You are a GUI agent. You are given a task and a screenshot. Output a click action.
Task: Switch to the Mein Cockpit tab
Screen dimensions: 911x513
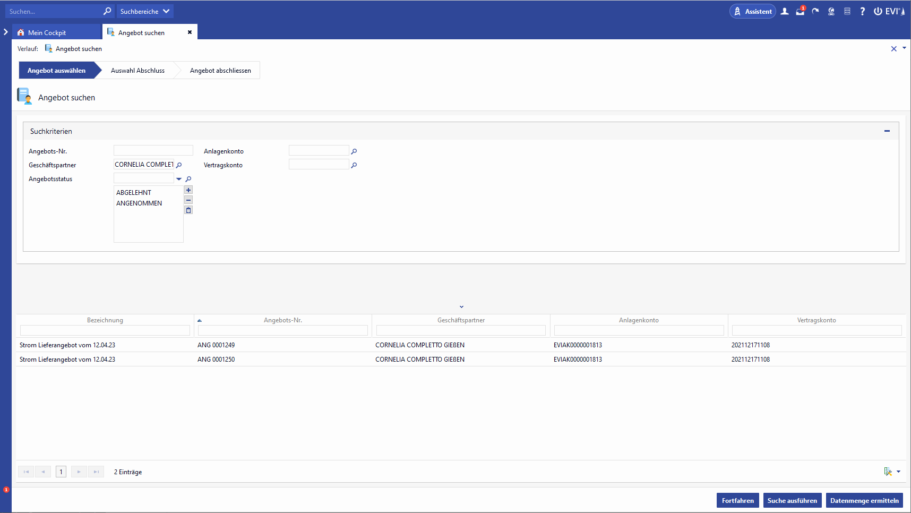point(47,32)
